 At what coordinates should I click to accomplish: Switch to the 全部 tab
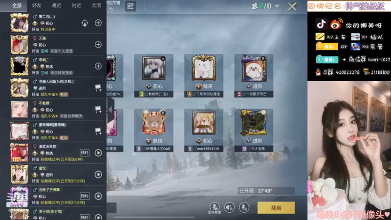(x=17, y=5)
